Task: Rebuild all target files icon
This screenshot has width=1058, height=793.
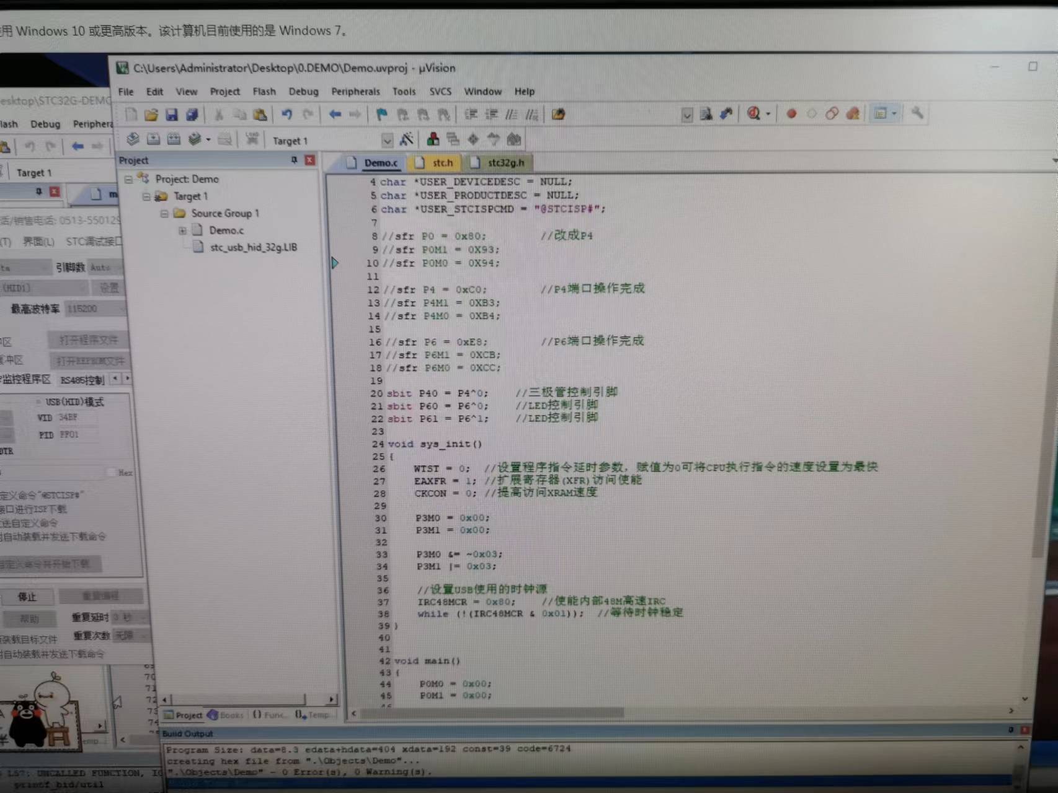Action: [174, 139]
